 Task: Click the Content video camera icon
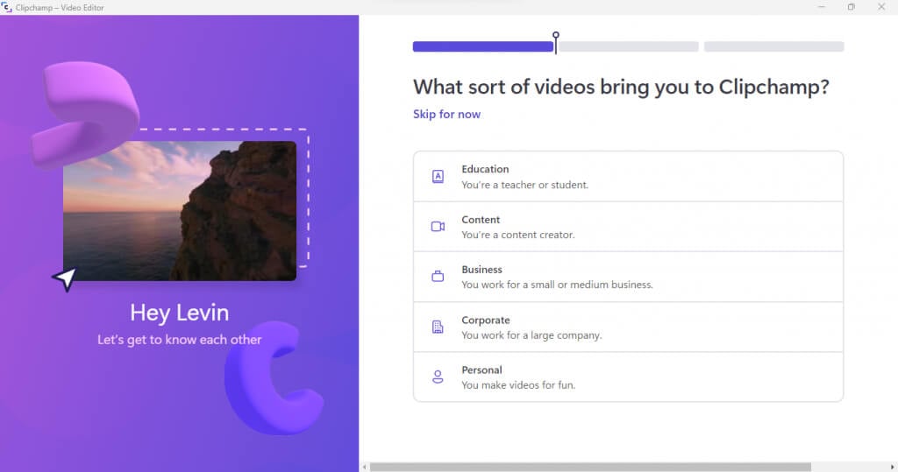438,227
